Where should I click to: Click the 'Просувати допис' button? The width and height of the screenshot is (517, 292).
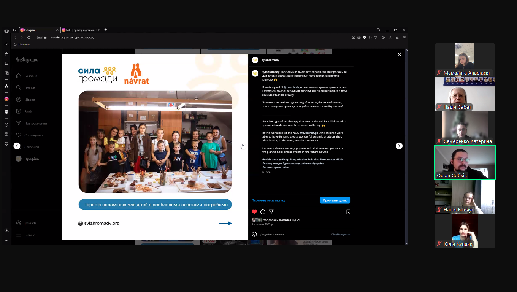(335, 200)
